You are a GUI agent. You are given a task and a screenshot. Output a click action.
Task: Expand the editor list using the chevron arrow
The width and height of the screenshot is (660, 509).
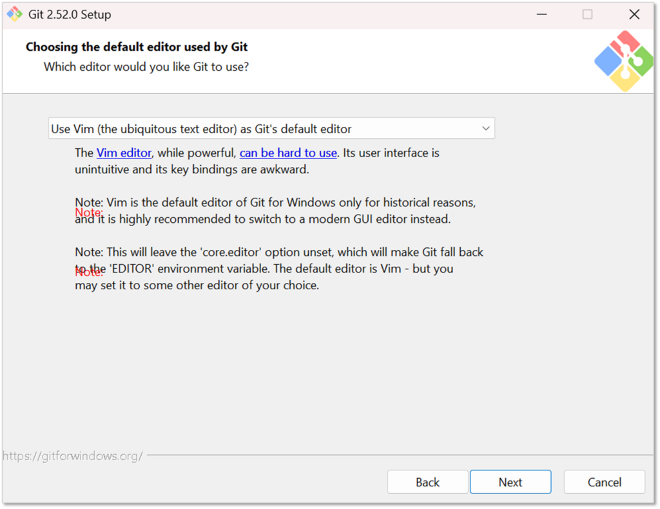click(486, 129)
